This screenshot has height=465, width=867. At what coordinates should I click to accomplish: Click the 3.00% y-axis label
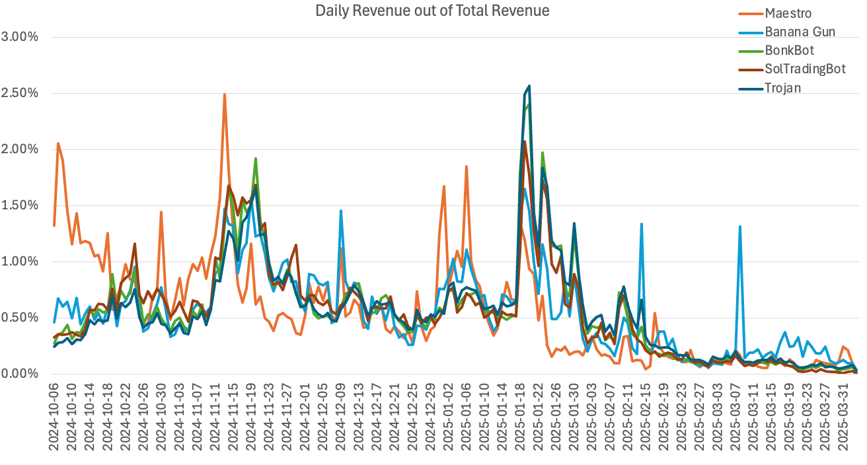pyautogui.click(x=20, y=36)
